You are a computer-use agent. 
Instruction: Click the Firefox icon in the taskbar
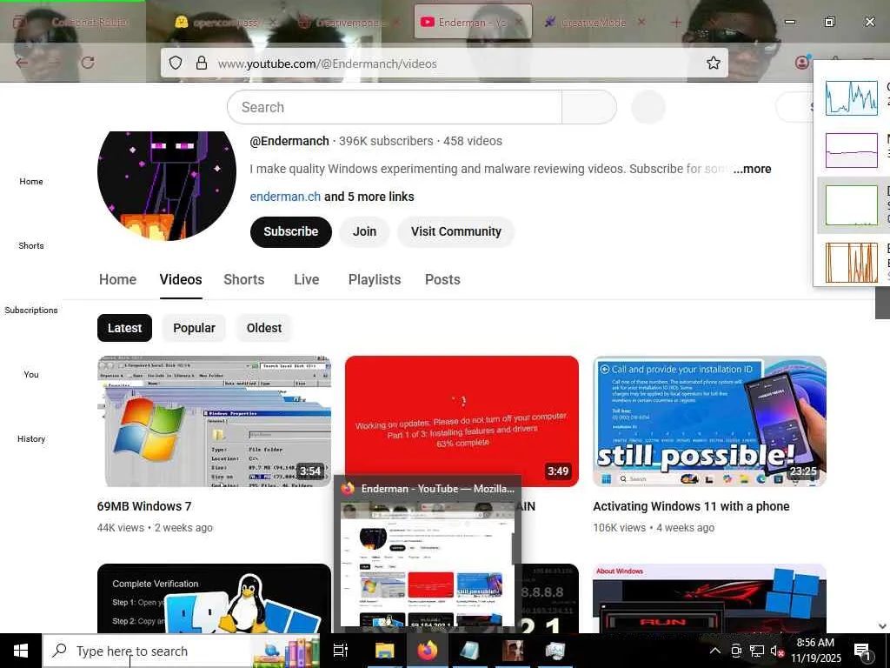[x=428, y=651]
